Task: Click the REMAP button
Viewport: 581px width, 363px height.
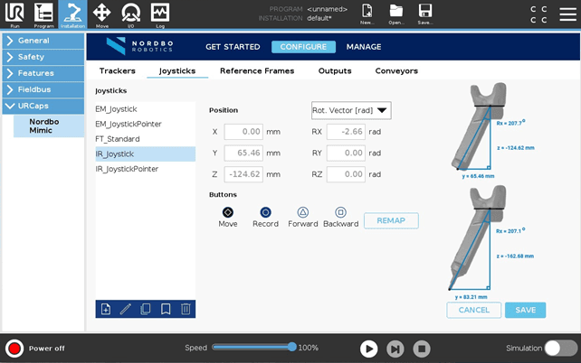Action: tap(391, 221)
